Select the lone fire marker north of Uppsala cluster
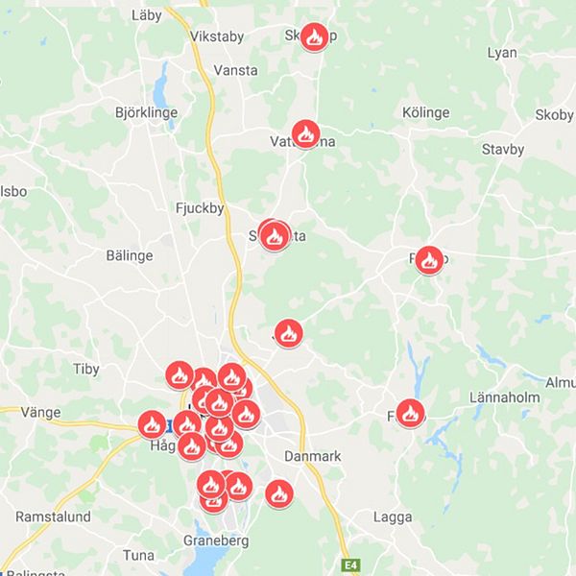The height and width of the screenshot is (576, 576). 289,333
